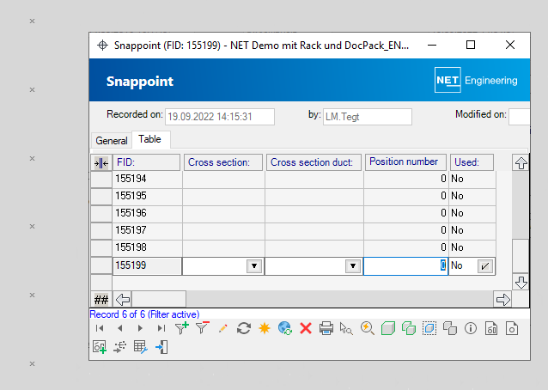Click Record 6 of 6 status text
The image size is (548, 390).
pyautogui.click(x=144, y=314)
